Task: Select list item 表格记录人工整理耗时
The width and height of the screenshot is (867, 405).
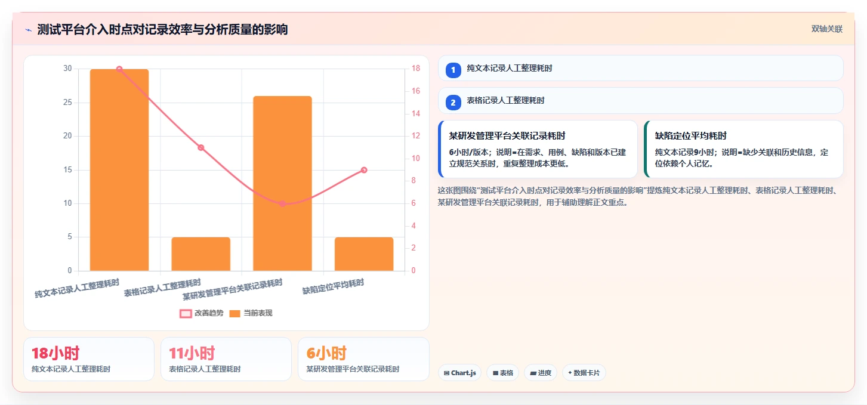Action: pos(640,101)
